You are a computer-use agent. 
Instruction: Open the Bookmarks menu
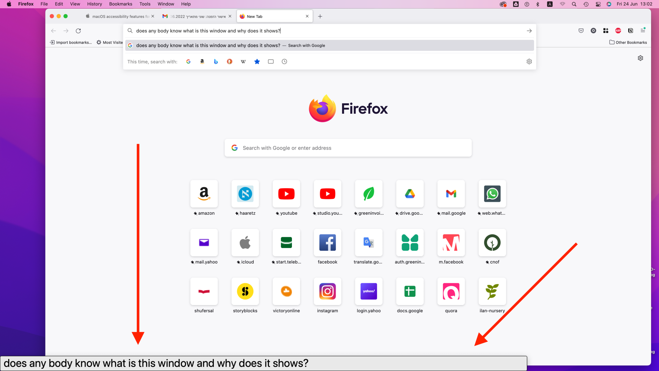pyautogui.click(x=121, y=4)
